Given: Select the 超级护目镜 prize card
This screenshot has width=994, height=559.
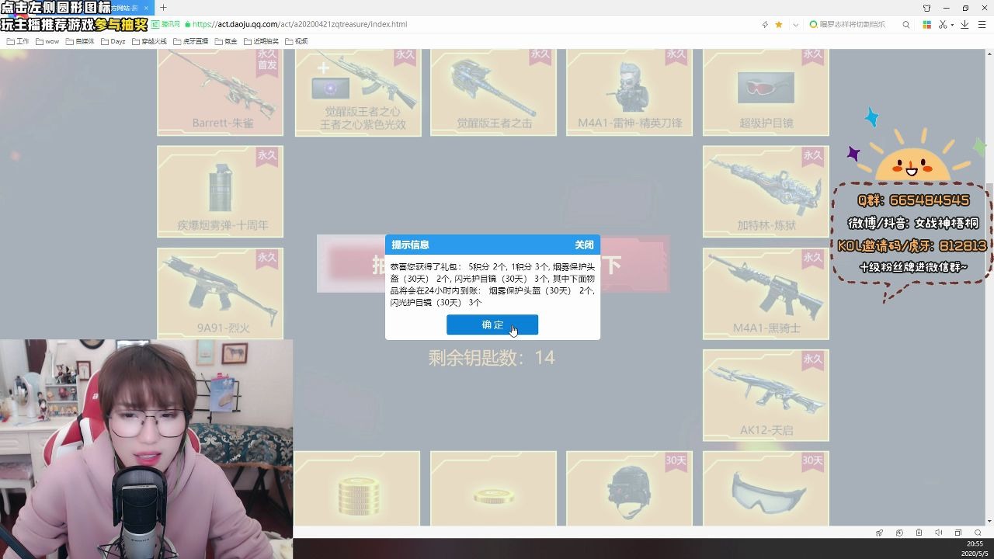Looking at the screenshot, I should [x=766, y=92].
